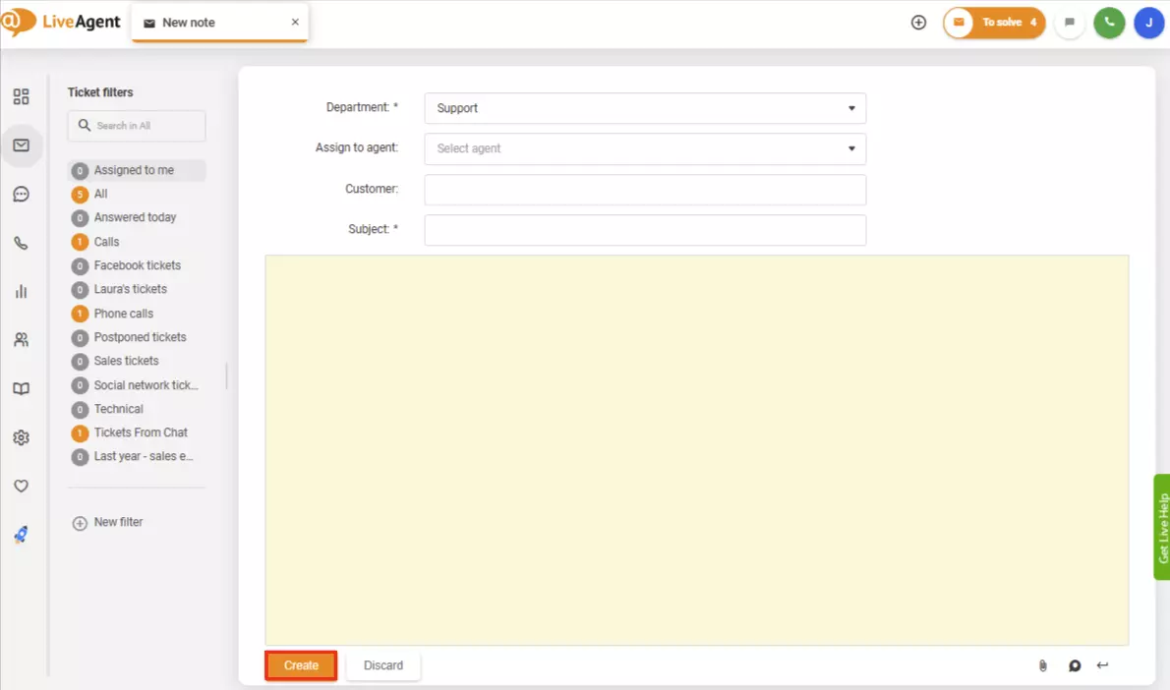Click the green phone status icon

1109,22
